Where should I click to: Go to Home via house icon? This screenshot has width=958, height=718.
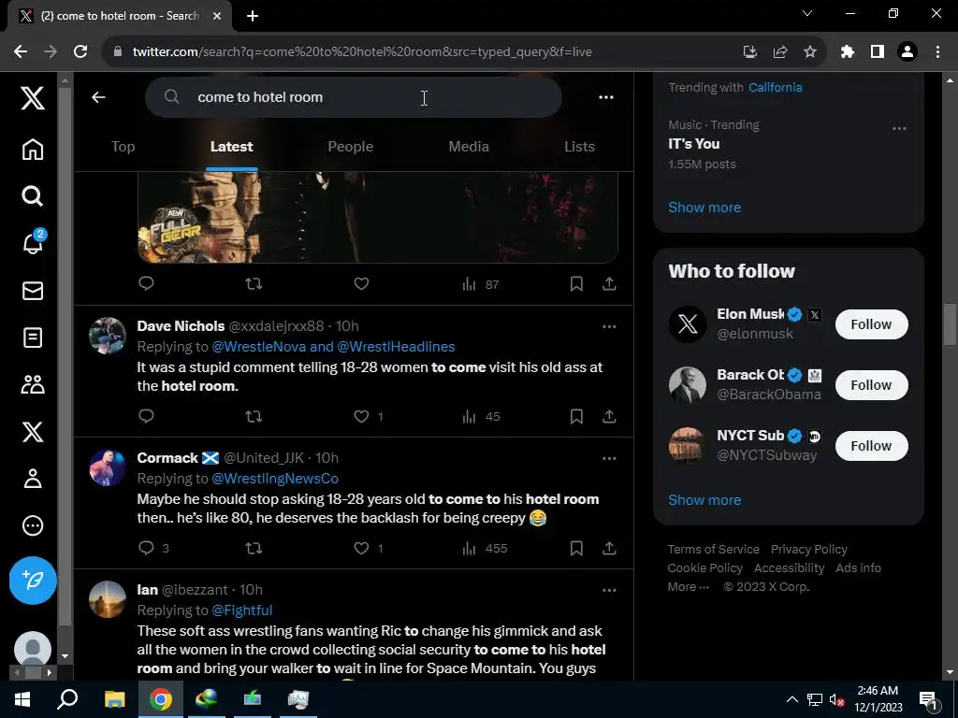[x=33, y=149]
